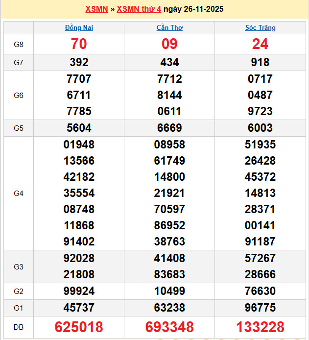
Task: Click the ĐB row label
Action: click(18, 327)
